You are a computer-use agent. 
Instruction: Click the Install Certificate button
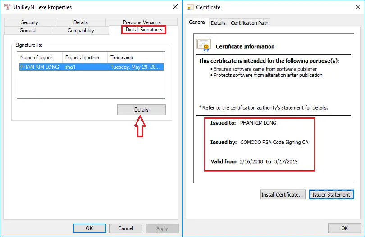283,195
